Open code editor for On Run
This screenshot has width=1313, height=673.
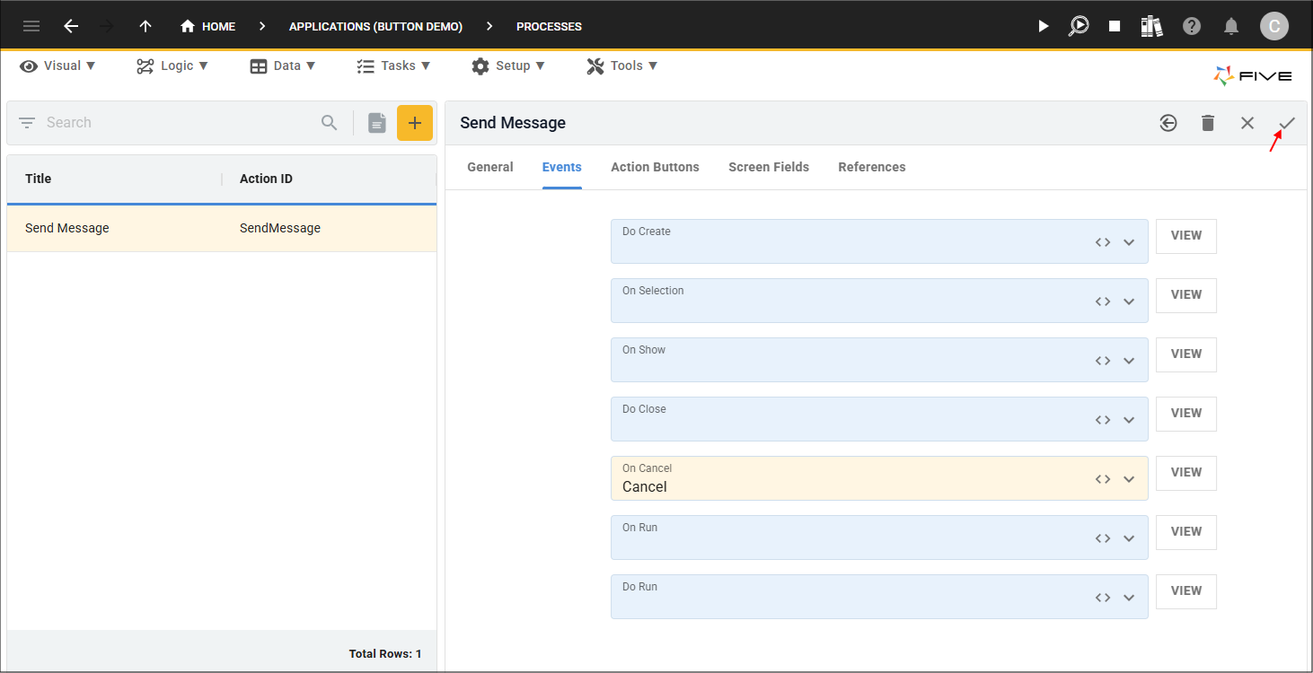[x=1103, y=538]
